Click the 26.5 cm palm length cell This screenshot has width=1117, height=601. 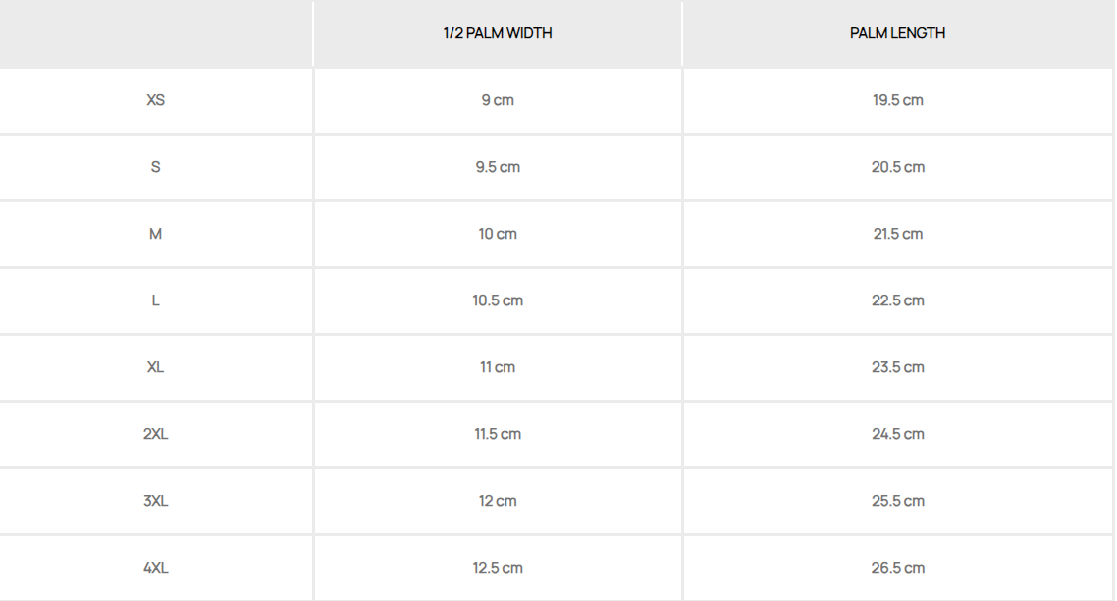pyautogui.click(x=897, y=568)
